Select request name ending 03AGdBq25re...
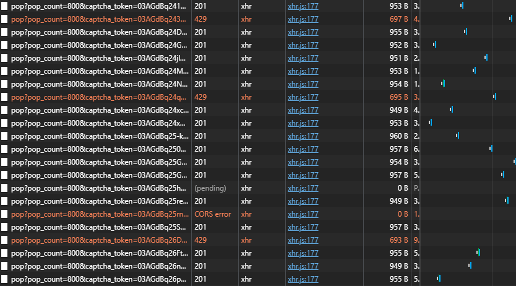The width and height of the screenshot is (516, 286). (100, 201)
